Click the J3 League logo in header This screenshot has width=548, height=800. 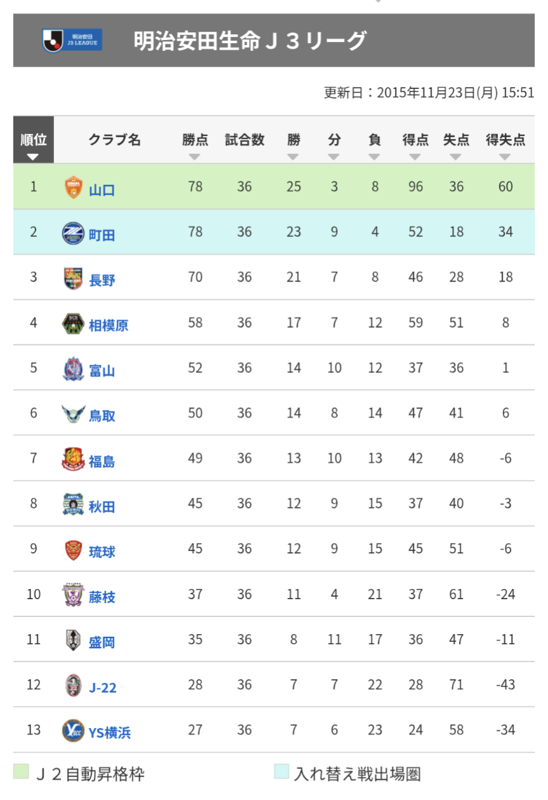[x=72, y=40]
